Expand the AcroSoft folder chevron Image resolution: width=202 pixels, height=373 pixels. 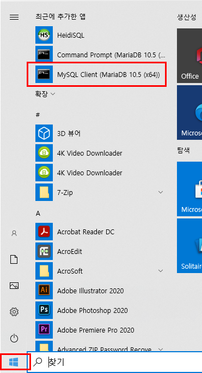click(161, 271)
